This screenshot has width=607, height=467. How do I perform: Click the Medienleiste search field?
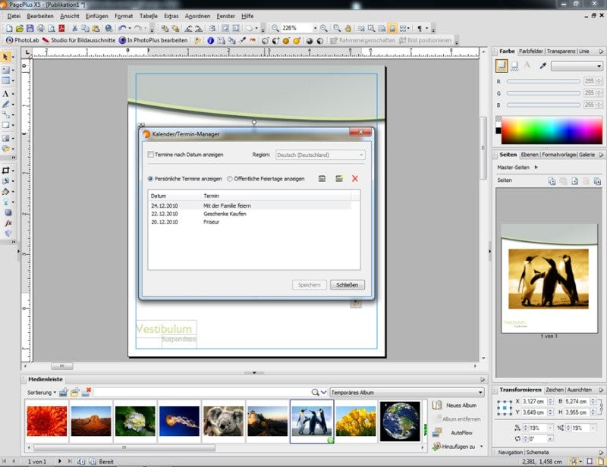pyautogui.click(x=203, y=393)
